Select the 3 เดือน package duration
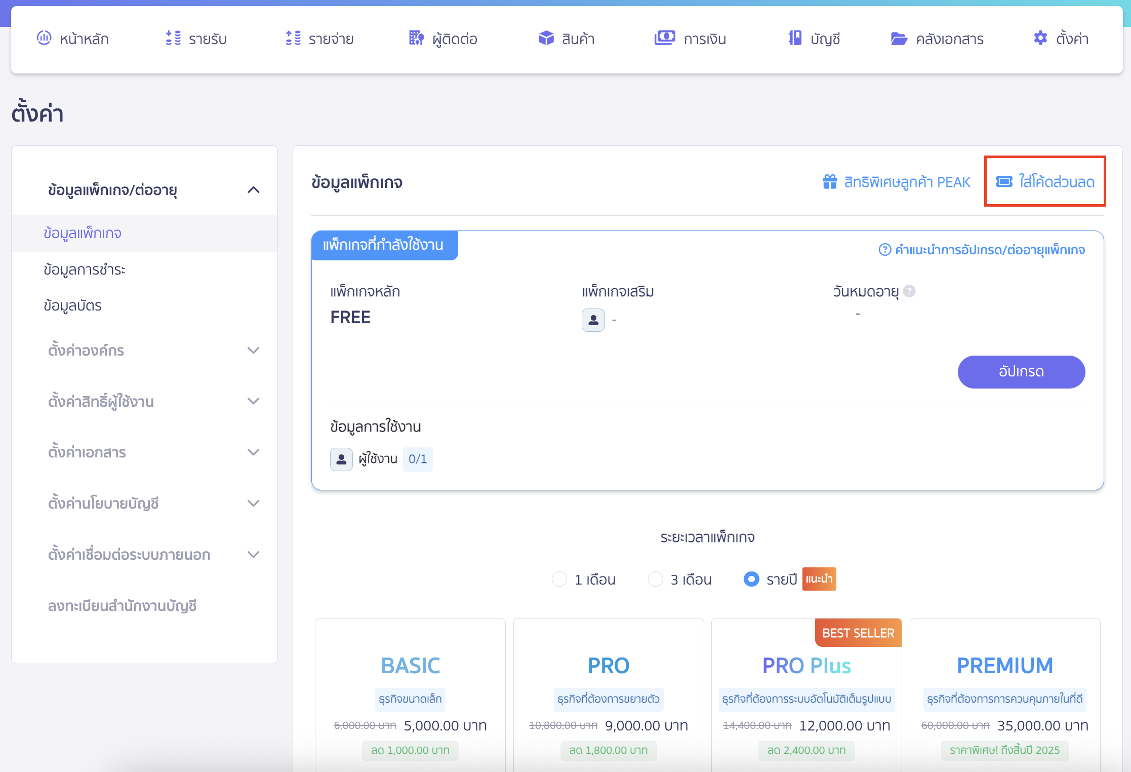 656,579
